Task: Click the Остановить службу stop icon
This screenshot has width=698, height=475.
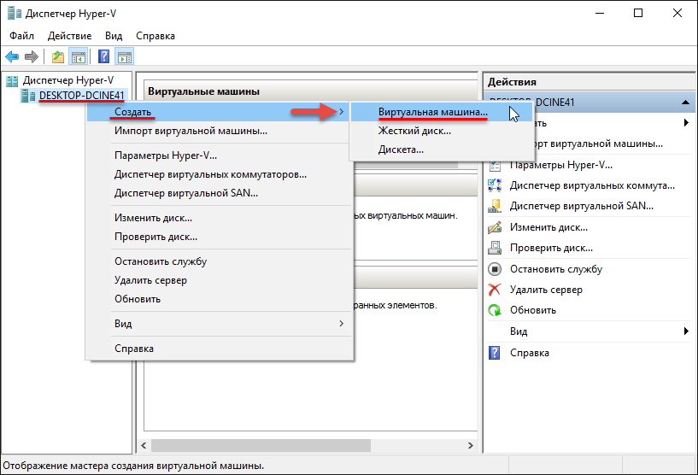Action: click(495, 269)
